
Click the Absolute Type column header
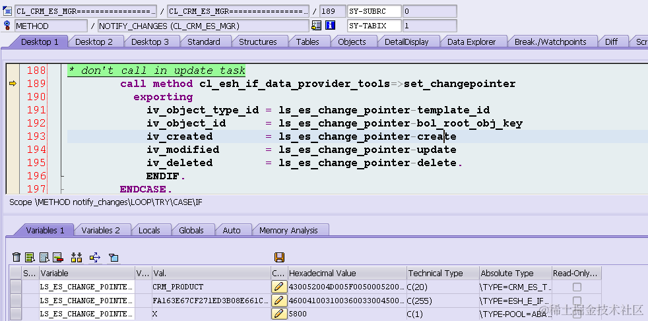coord(515,273)
